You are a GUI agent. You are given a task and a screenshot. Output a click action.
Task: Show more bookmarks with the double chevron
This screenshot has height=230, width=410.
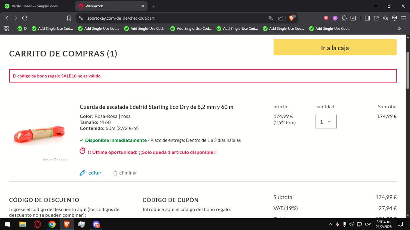point(399,29)
